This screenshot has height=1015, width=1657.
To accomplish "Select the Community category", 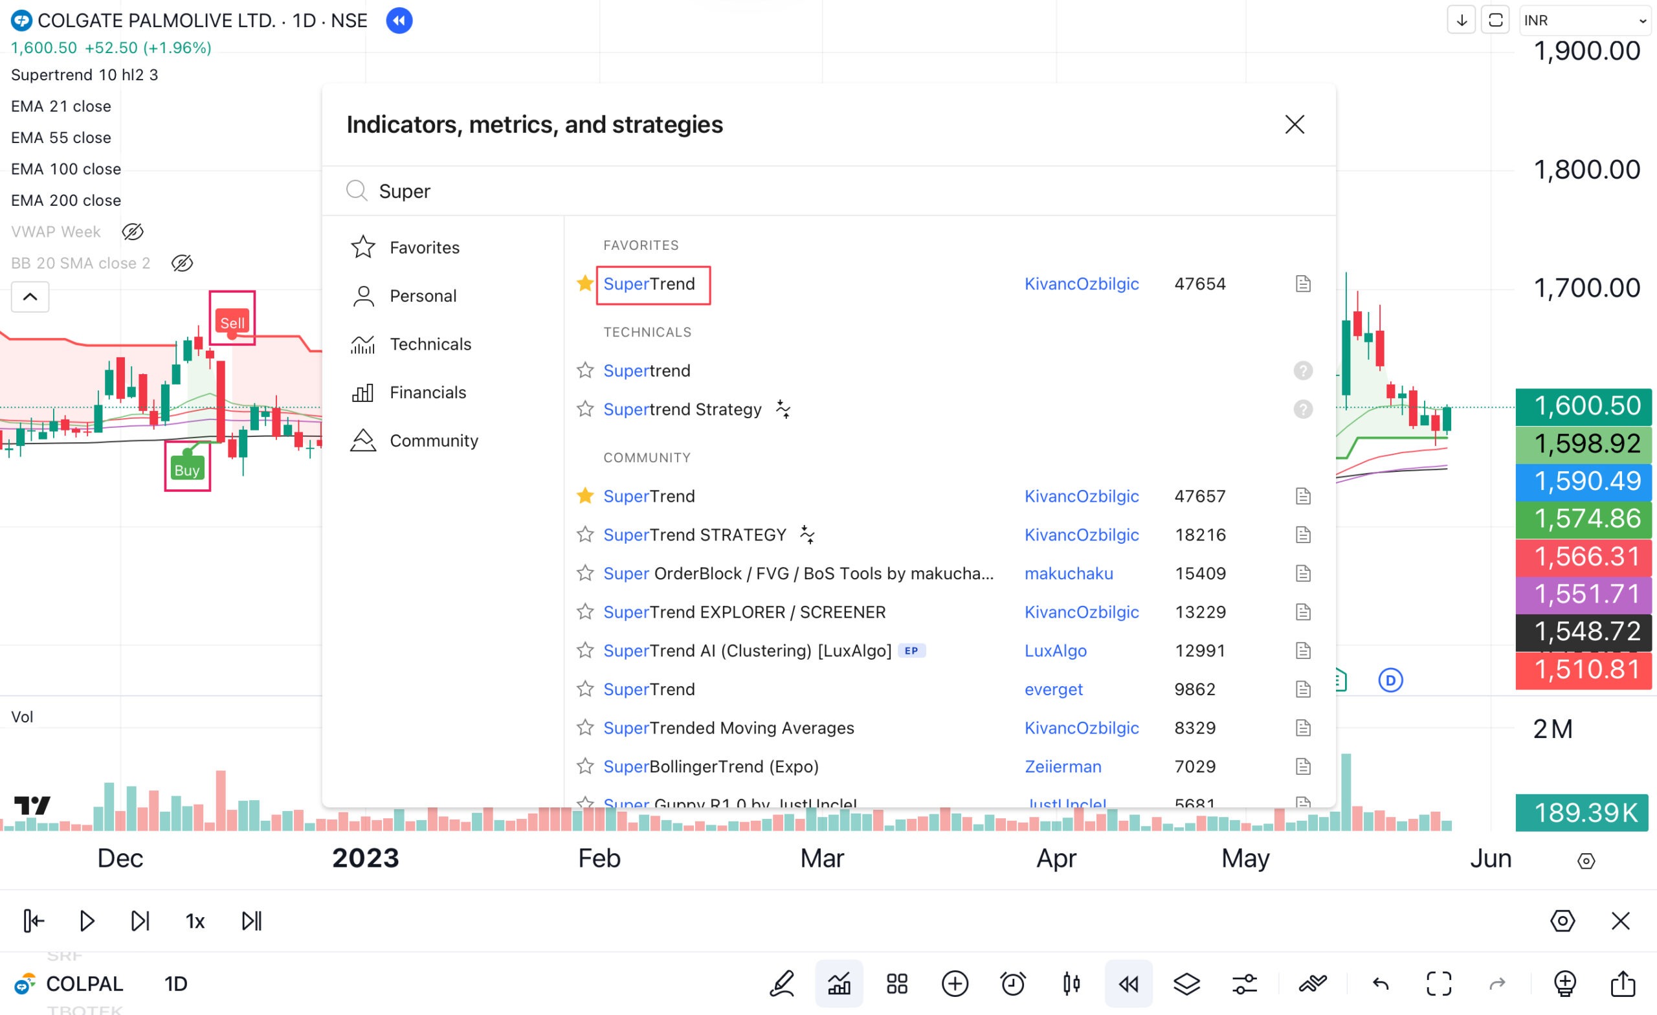I will coord(433,441).
